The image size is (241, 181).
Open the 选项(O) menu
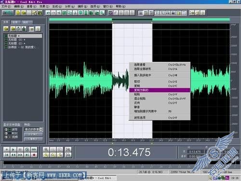[x=95, y=6]
